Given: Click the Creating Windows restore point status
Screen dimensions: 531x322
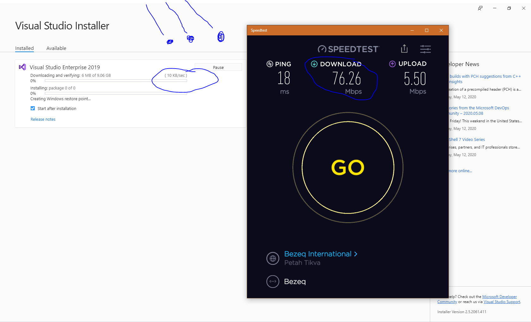Looking at the screenshot, I should coord(60,99).
